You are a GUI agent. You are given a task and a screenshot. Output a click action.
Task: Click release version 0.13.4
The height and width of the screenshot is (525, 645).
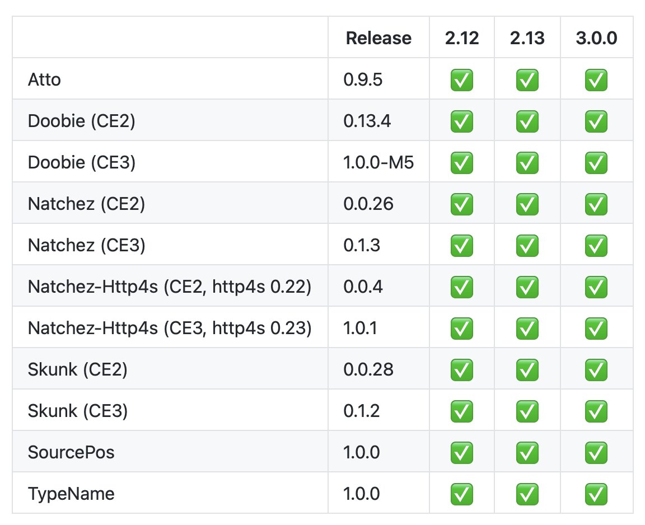pos(367,121)
